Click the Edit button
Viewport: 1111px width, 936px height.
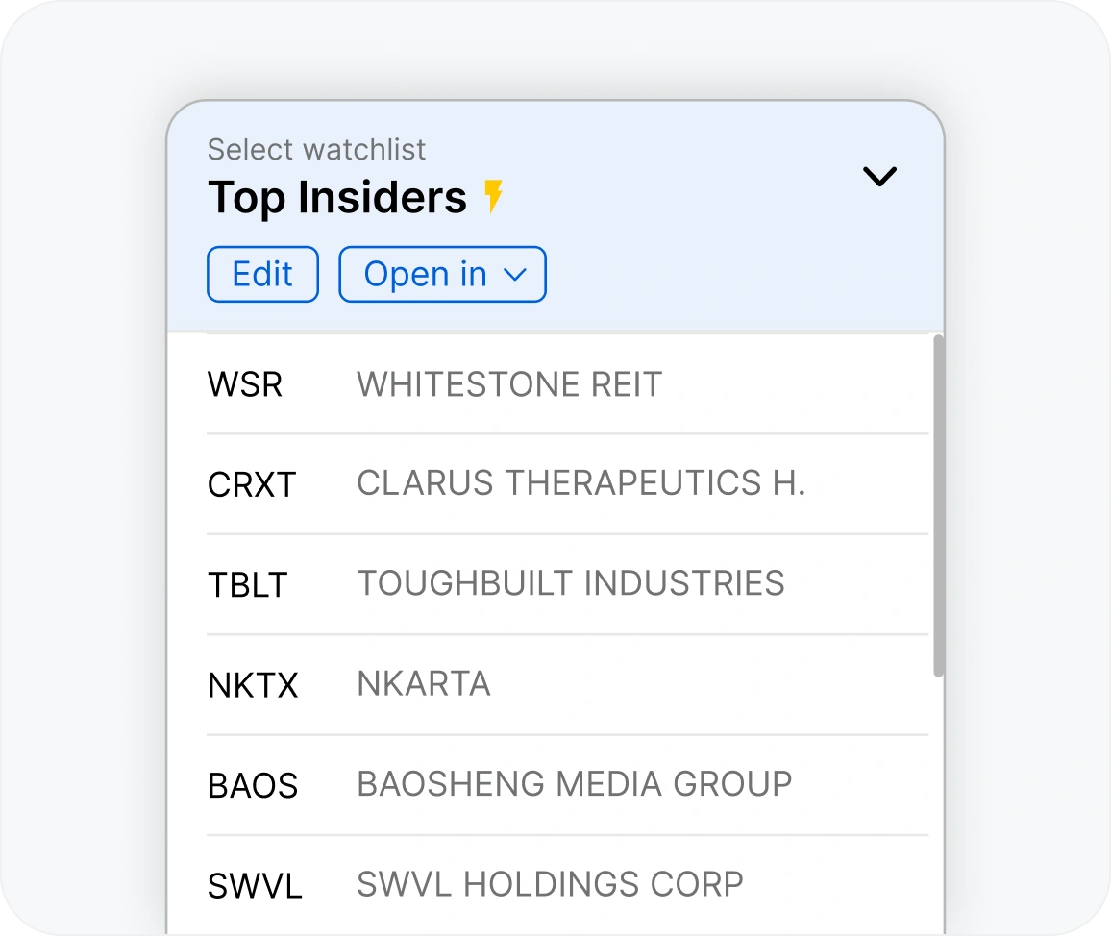262,275
